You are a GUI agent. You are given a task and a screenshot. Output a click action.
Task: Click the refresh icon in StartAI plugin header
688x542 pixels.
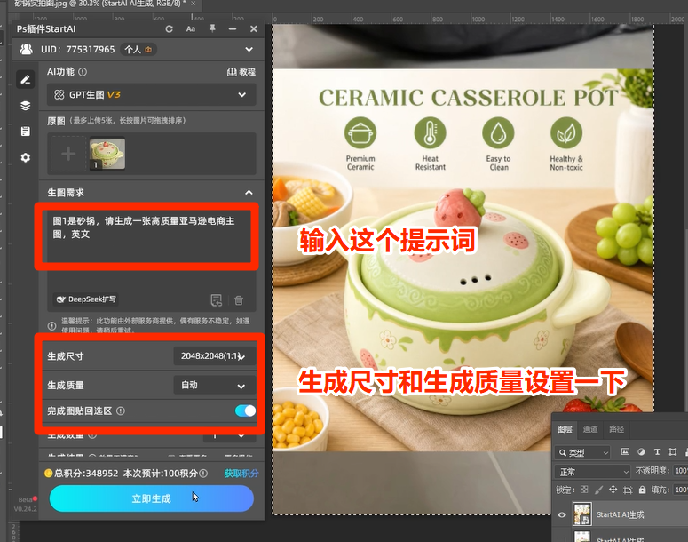pos(169,29)
